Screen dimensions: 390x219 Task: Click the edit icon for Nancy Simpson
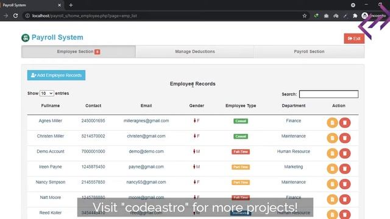tap(332, 184)
